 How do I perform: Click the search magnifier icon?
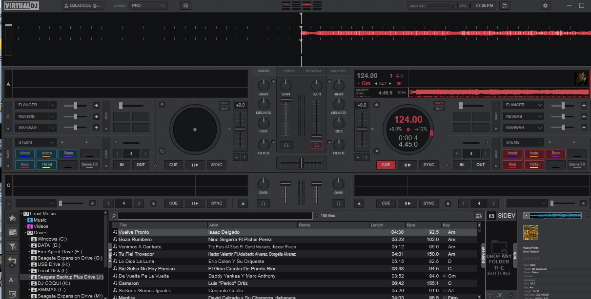pyautogui.click(x=114, y=216)
